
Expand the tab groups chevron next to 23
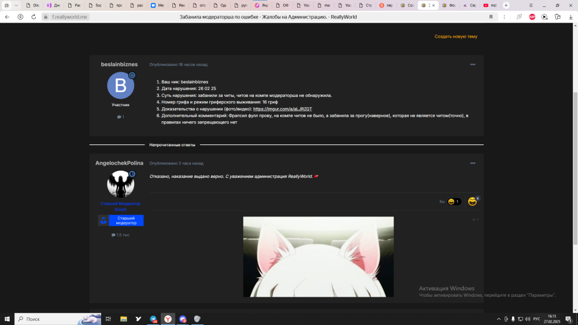[x=16, y=6]
